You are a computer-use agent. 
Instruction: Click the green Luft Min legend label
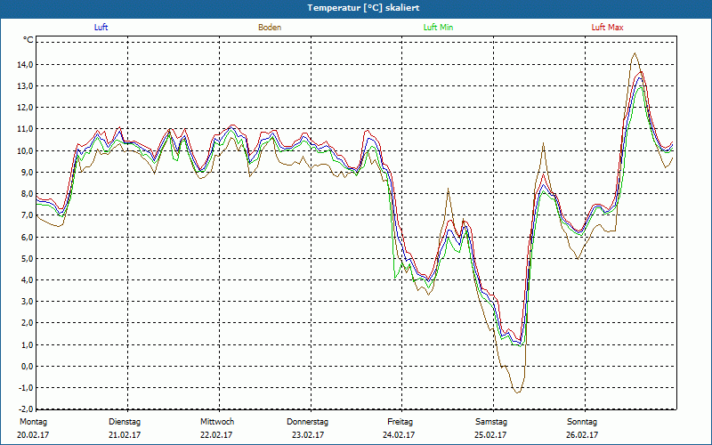coord(438,28)
